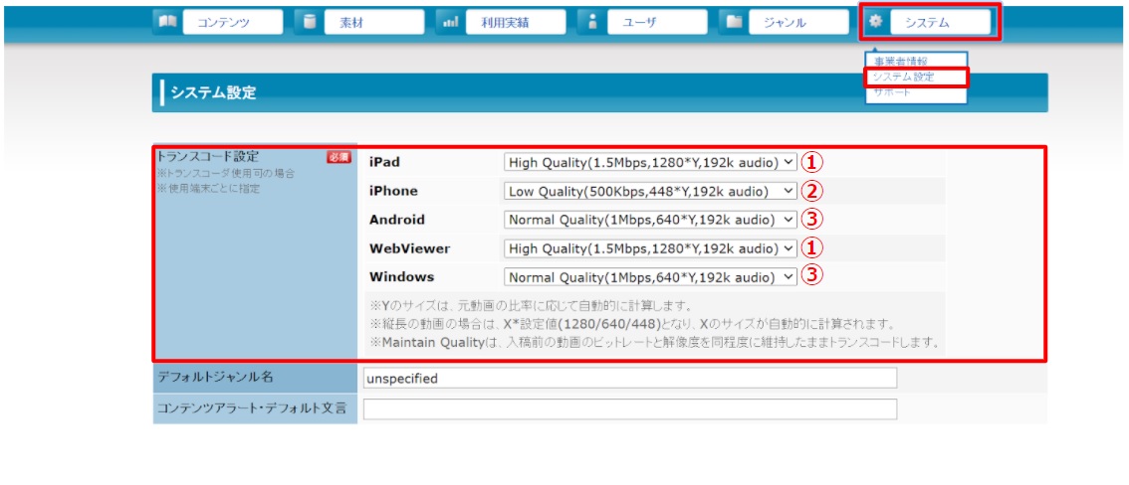Open the WebViewer transcode quality dropdown
The width and height of the screenshot is (1129, 485).
click(x=651, y=248)
